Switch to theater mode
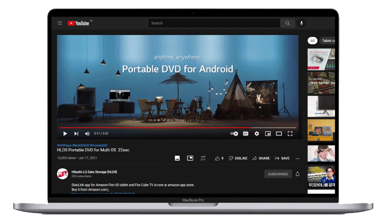 pos(279,133)
